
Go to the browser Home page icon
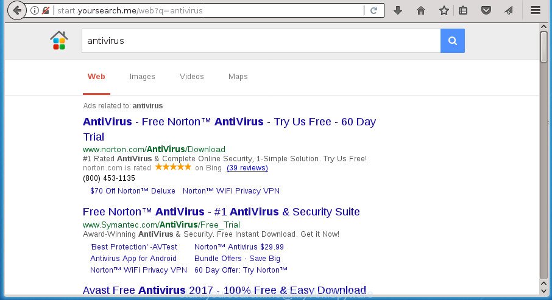point(420,10)
